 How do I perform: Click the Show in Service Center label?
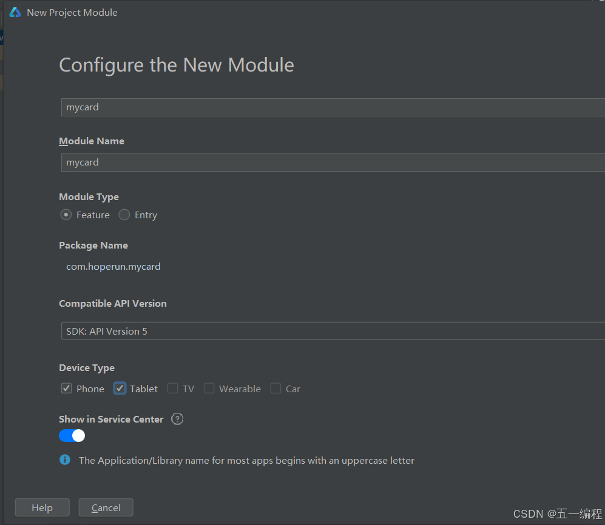(111, 420)
